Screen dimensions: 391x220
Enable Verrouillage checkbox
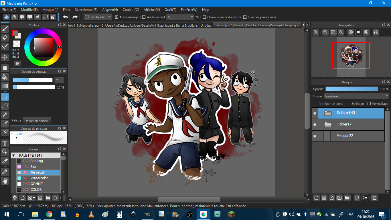click(369, 104)
